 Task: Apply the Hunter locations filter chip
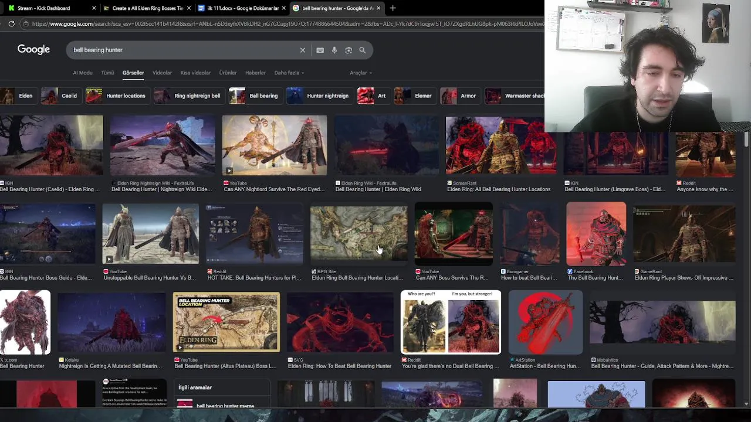pyautogui.click(x=117, y=96)
